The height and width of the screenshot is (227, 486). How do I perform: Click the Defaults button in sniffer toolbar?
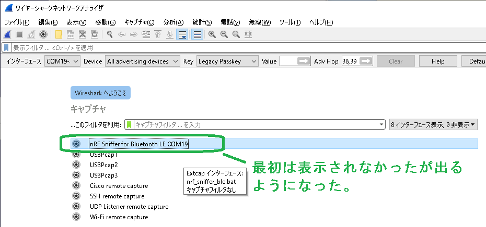473,61
